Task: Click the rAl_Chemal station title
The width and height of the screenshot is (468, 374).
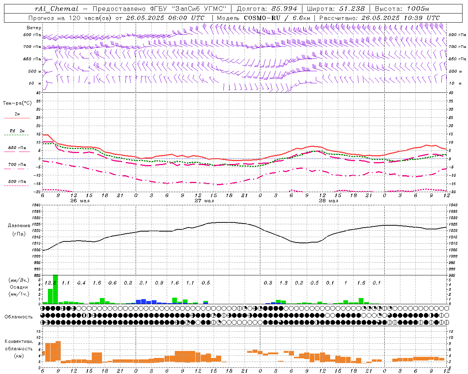Action: tap(57, 9)
